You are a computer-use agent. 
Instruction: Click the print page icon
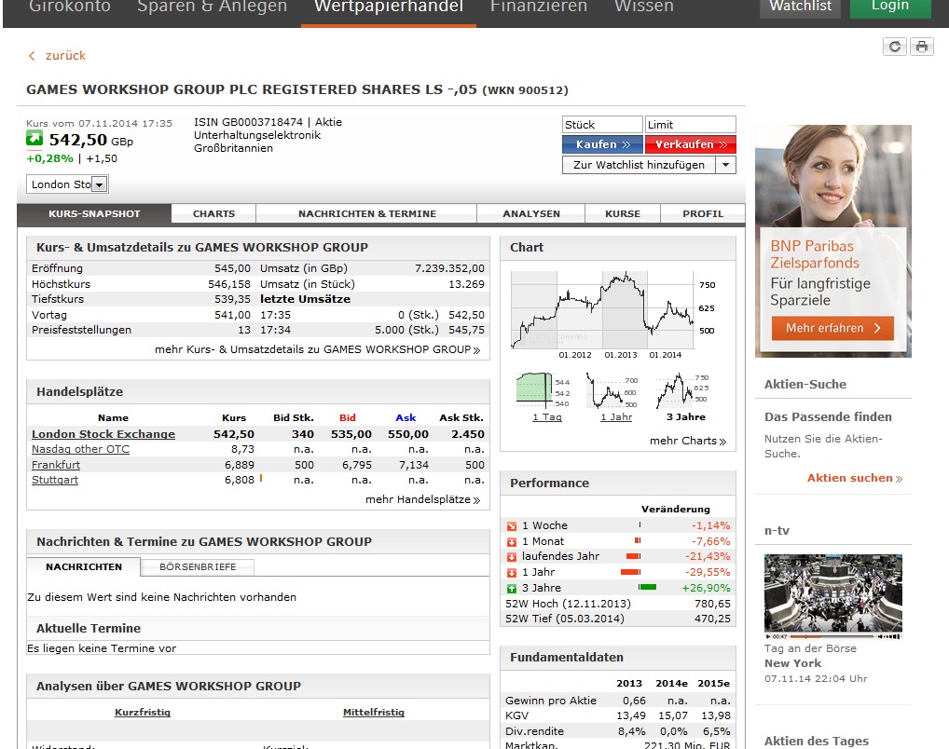922,47
